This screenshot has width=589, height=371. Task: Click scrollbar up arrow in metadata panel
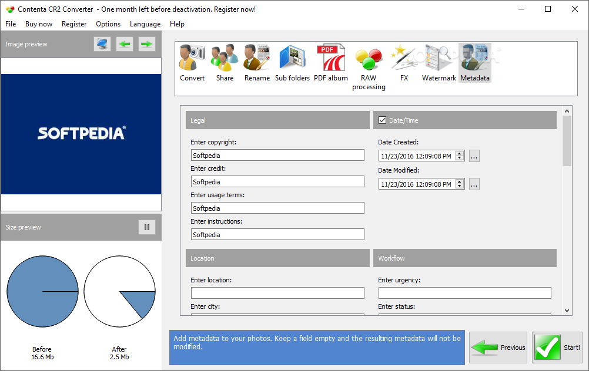[x=567, y=111]
